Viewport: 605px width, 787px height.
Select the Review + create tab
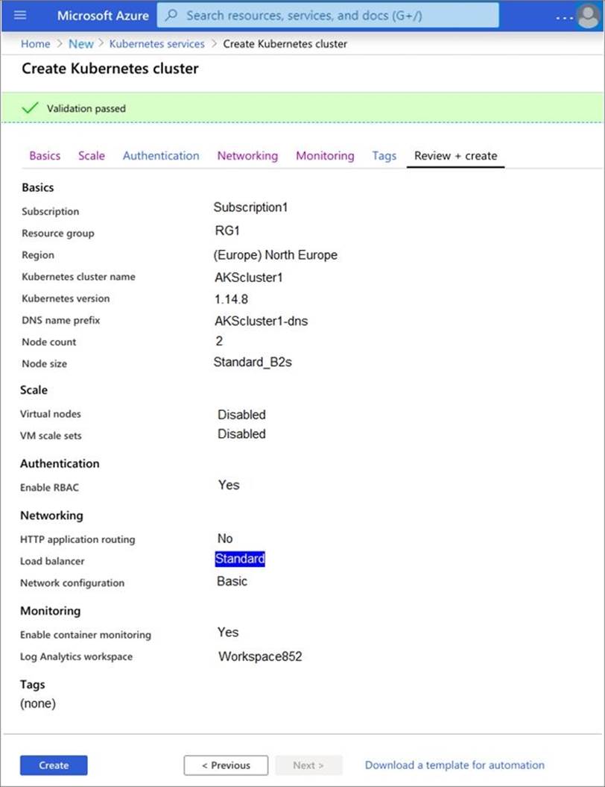click(455, 156)
